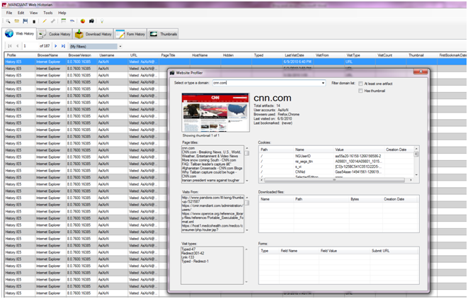Screen dimensions: 468x299
Task: Switch to the Cookie History tab
Action: coord(55,34)
